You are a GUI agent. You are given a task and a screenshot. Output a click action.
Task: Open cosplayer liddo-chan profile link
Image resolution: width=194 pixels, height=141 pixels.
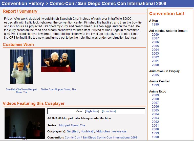pyautogui.click(x=103, y=131)
